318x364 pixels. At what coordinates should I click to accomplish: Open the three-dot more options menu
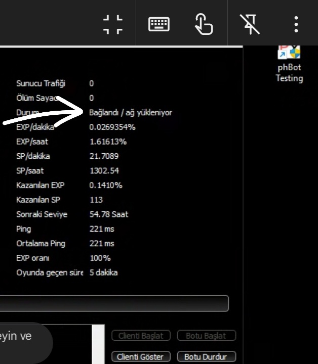(x=296, y=24)
